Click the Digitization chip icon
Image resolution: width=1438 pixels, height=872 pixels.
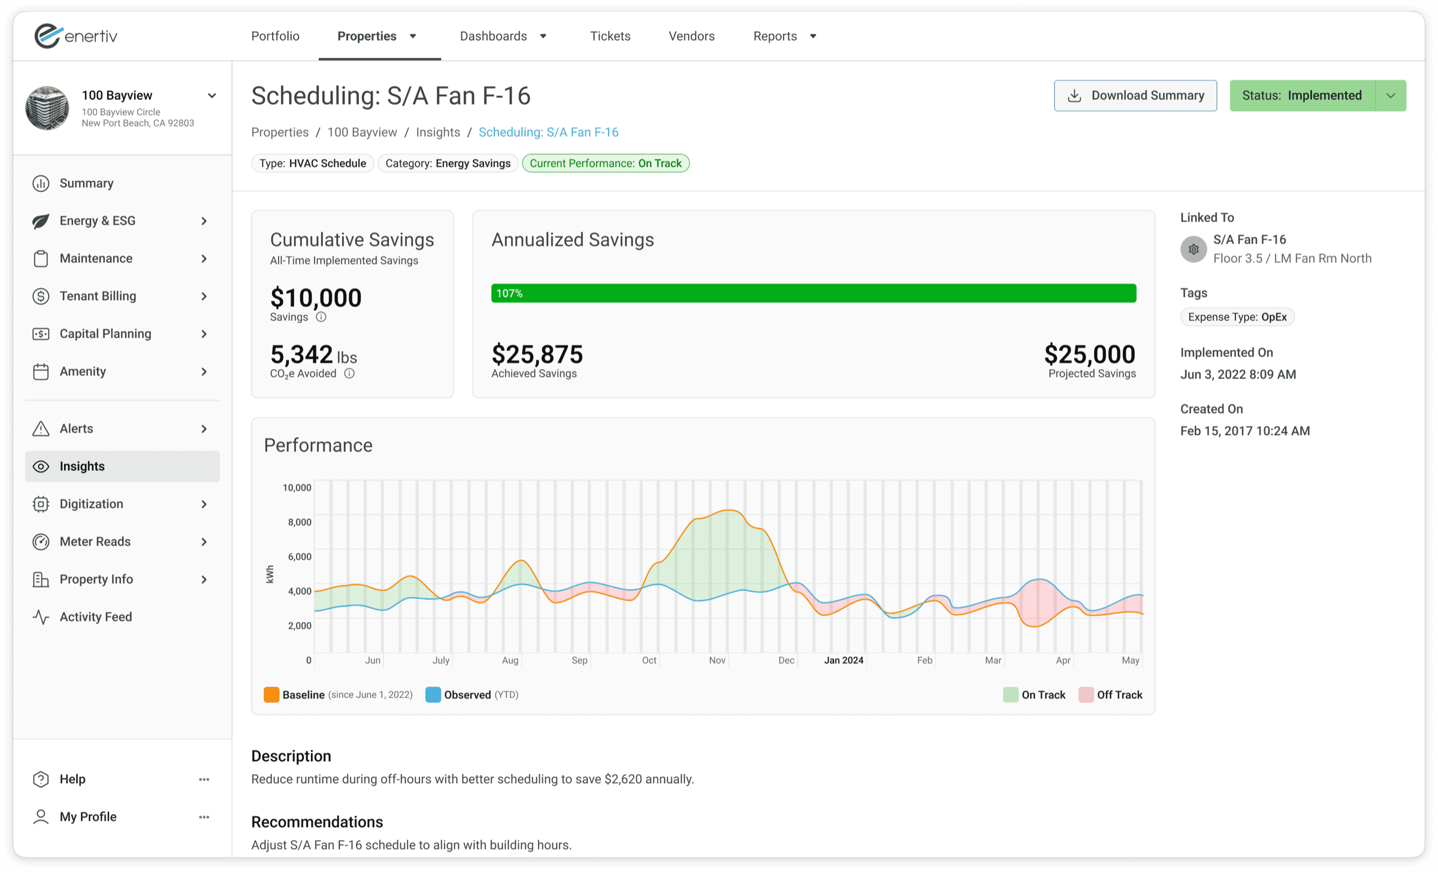pos(41,504)
